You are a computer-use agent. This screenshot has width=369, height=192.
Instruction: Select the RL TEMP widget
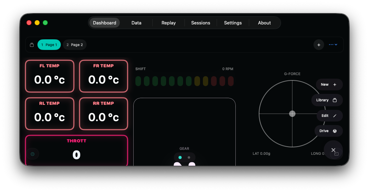(49, 113)
